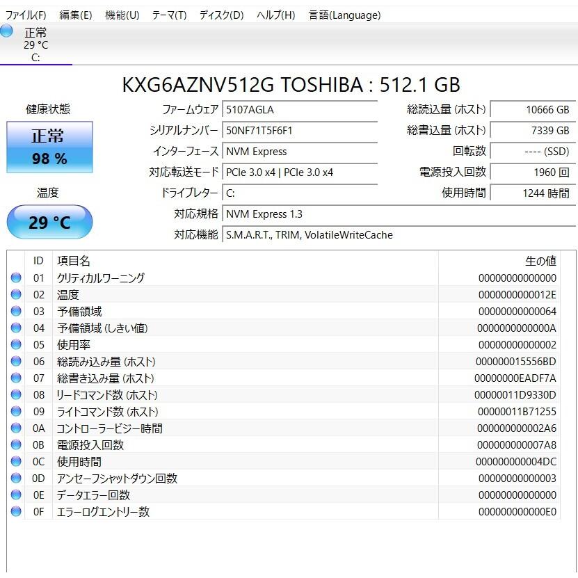Viewport: 578px width, 578px height.
Task: Click the interface field NVM Express
Action: click(300, 152)
